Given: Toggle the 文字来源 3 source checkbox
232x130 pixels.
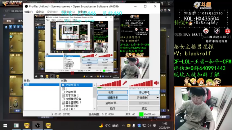Looking at the screenshot, I should tap(63, 85).
